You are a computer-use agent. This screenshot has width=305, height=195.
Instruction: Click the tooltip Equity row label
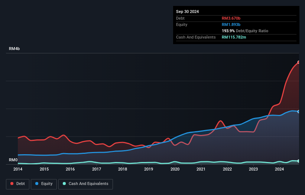(182, 24)
